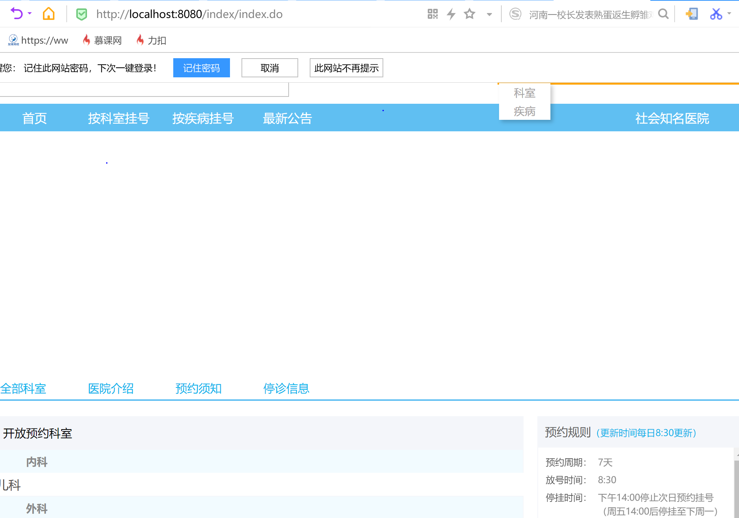Open the 力扣 bookmark
739x518 pixels.
(151, 40)
